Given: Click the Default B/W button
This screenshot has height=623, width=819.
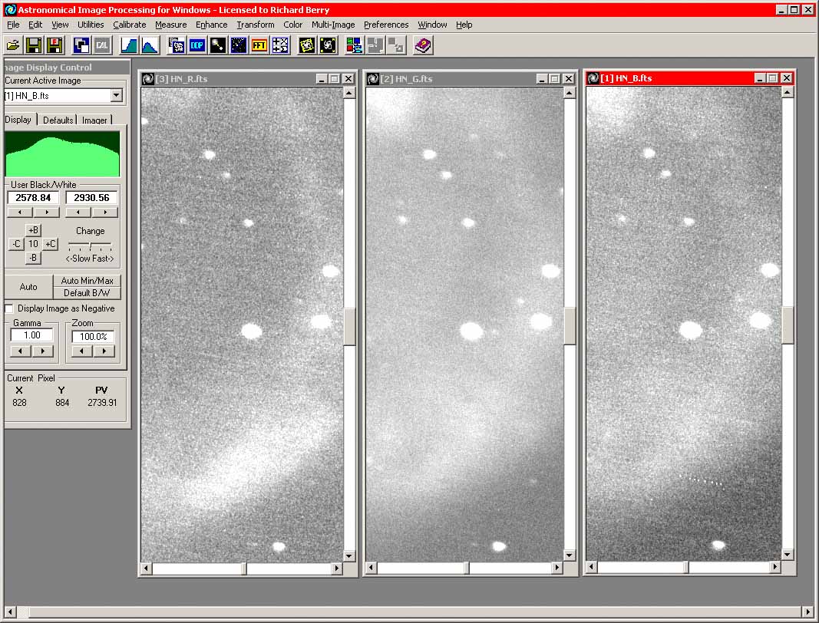Looking at the screenshot, I should point(87,293).
